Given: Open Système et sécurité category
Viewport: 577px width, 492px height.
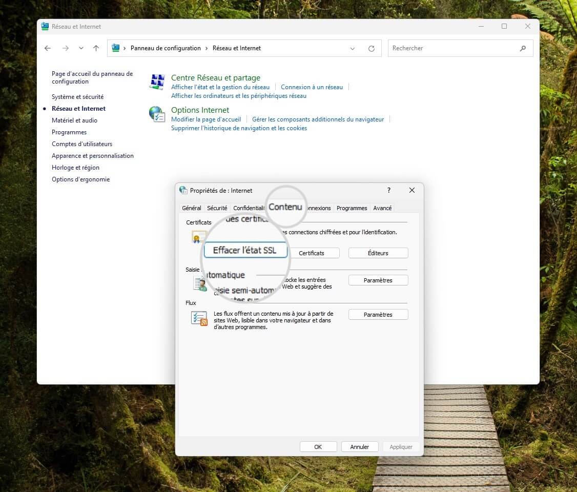Looking at the screenshot, I should tap(78, 97).
